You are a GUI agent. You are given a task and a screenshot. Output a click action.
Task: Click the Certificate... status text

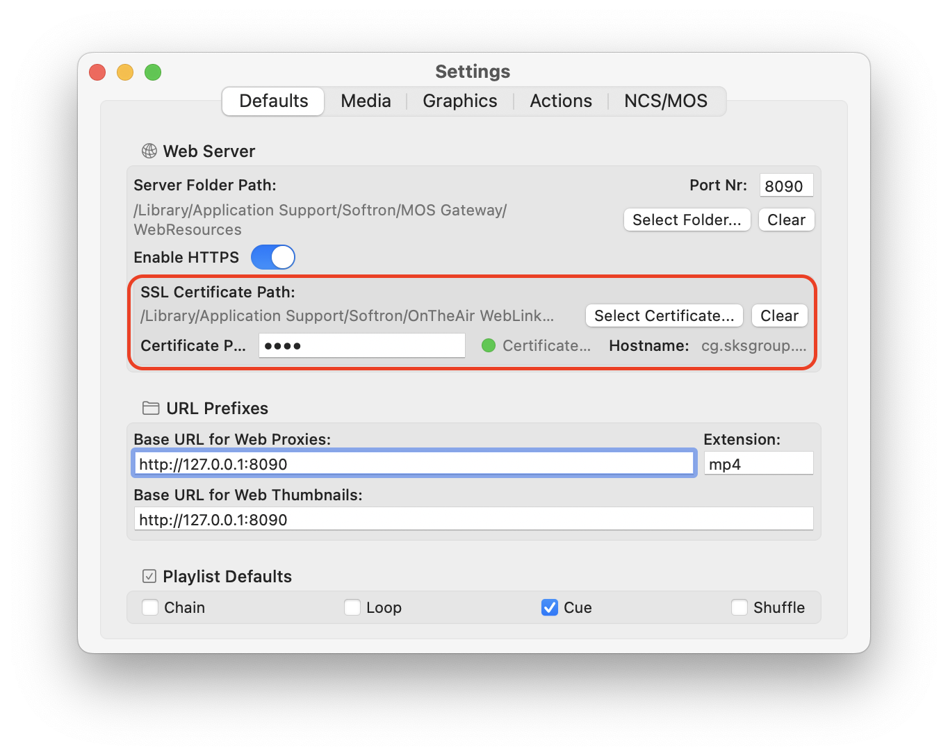[x=547, y=345]
